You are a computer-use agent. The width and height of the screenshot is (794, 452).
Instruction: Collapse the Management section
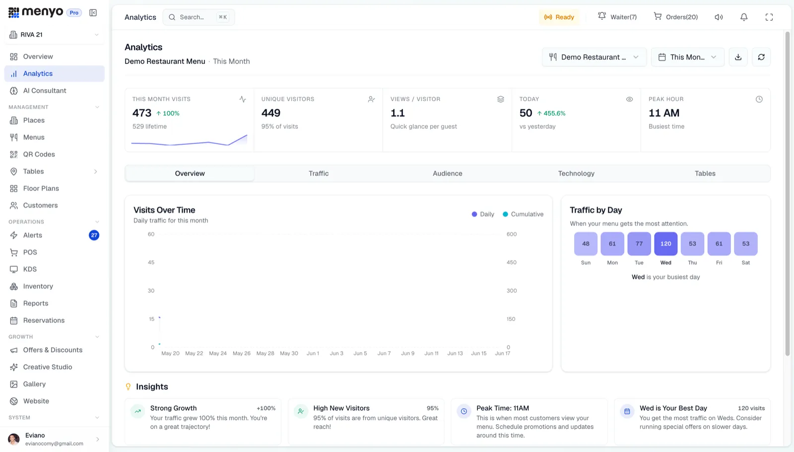click(97, 107)
